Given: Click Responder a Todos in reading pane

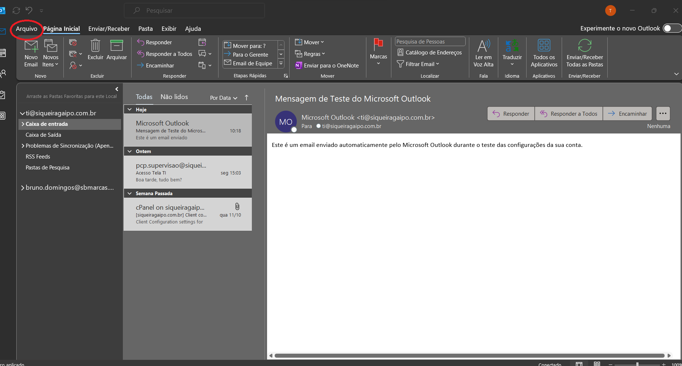Looking at the screenshot, I should [x=569, y=114].
